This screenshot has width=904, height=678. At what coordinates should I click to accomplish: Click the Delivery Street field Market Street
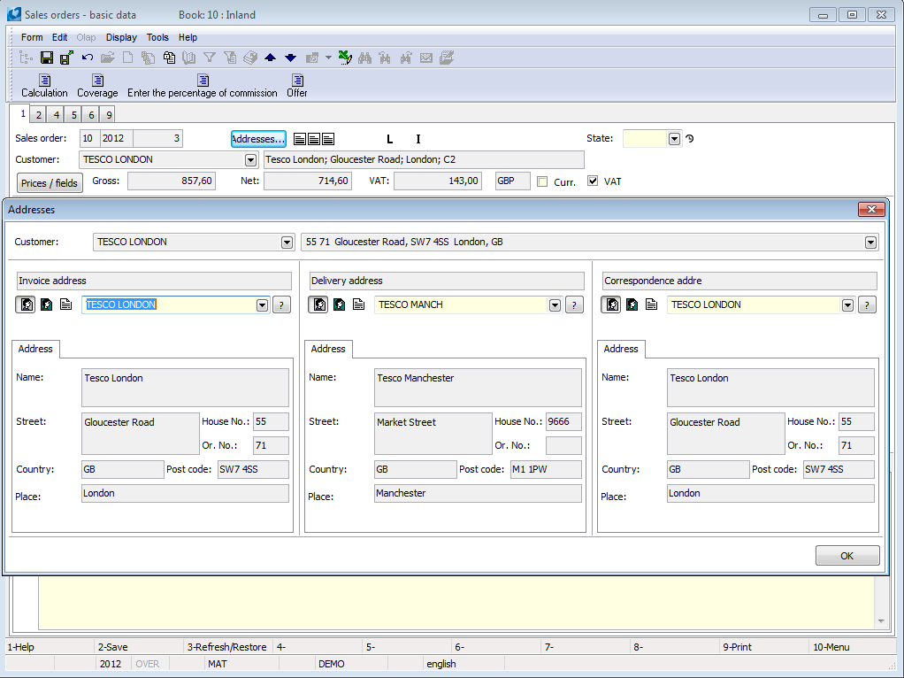(433, 434)
